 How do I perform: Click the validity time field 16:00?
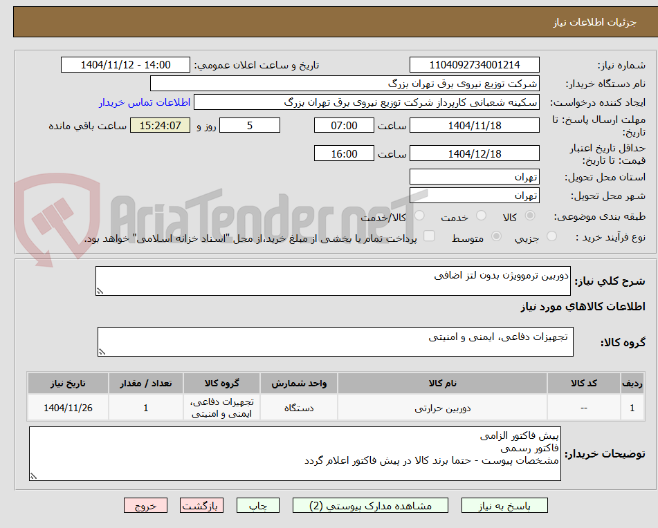344,153
